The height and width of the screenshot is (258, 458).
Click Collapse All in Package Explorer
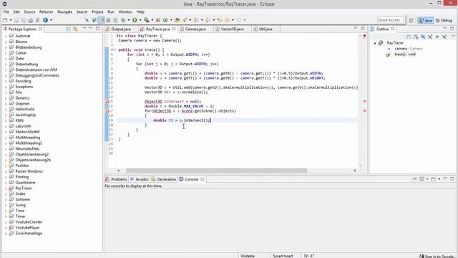68,29
